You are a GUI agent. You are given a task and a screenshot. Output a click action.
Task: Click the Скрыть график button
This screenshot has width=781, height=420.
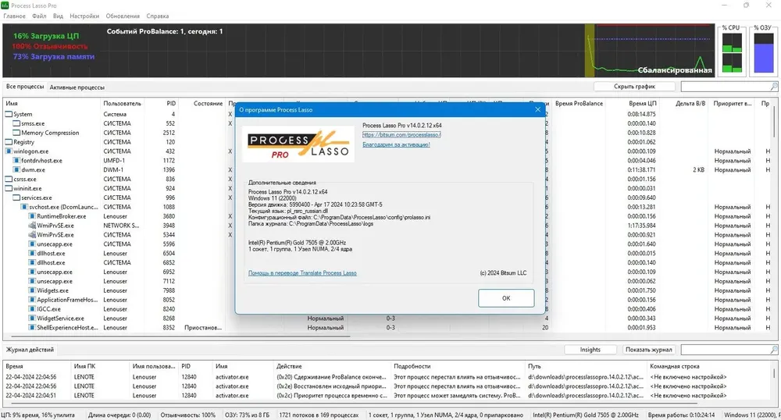point(634,87)
